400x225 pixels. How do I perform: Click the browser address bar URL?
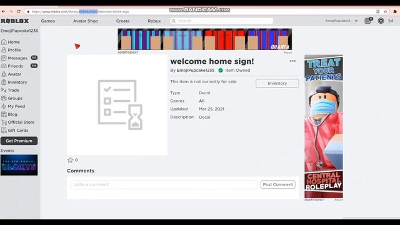(x=81, y=12)
